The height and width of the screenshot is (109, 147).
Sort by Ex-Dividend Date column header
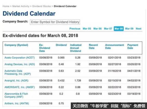(45, 48)
